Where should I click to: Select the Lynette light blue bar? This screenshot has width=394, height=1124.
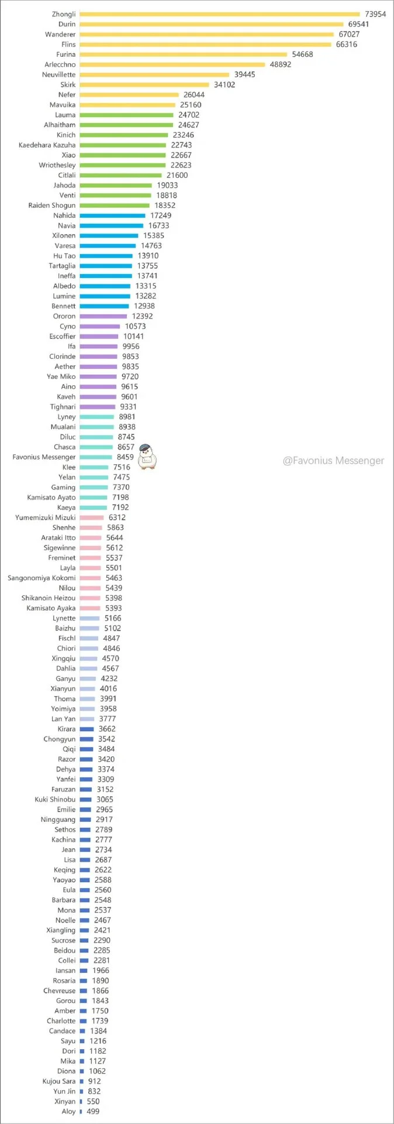pos(90,618)
